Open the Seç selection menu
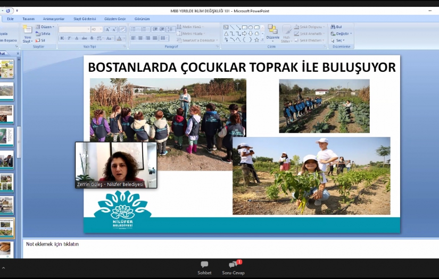The width and height of the screenshot is (439, 279). (x=337, y=40)
